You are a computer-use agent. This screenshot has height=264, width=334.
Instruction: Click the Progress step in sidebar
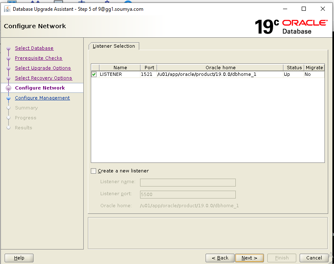point(26,118)
